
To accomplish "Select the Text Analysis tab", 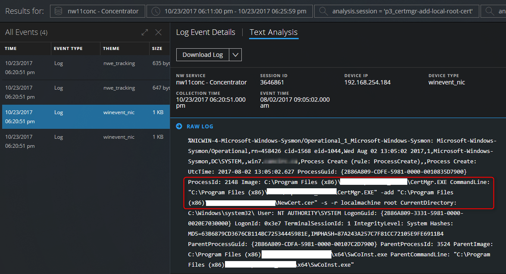I will (x=273, y=32).
